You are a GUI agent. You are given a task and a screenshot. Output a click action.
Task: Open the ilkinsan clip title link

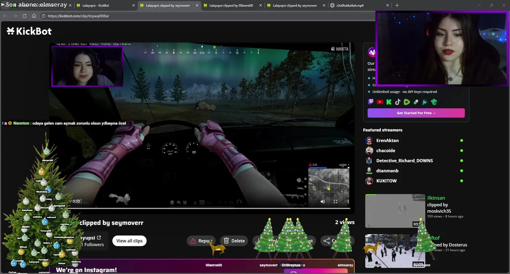[436, 198]
